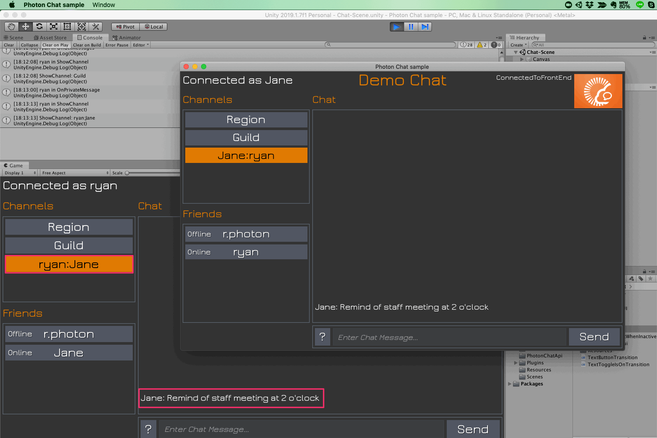
Task: Click the Skype menu bar icon
Action: pyautogui.click(x=651, y=5)
